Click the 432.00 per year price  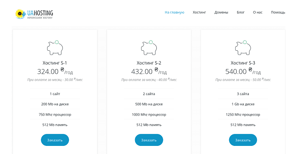(149, 71)
